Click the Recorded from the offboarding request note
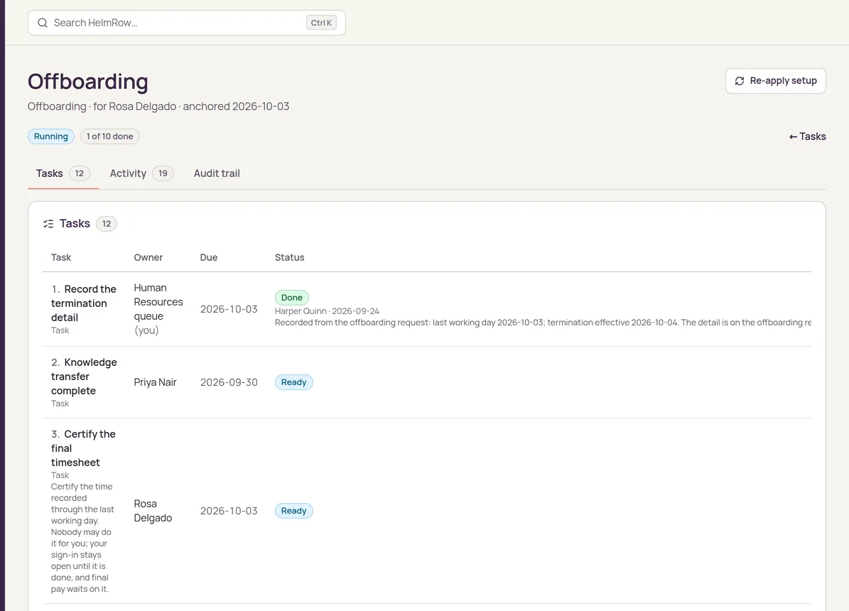The image size is (849, 611). click(543, 323)
